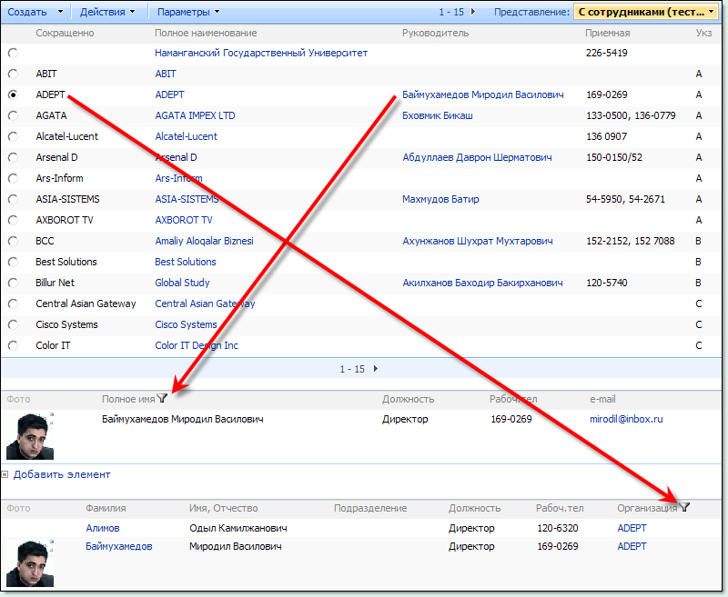Click the plus icon beside Добавить элемент
The image size is (728, 597).
click(5, 474)
